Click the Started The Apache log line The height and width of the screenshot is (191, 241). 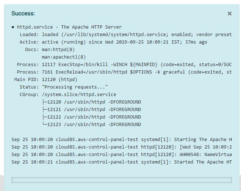point(122,162)
